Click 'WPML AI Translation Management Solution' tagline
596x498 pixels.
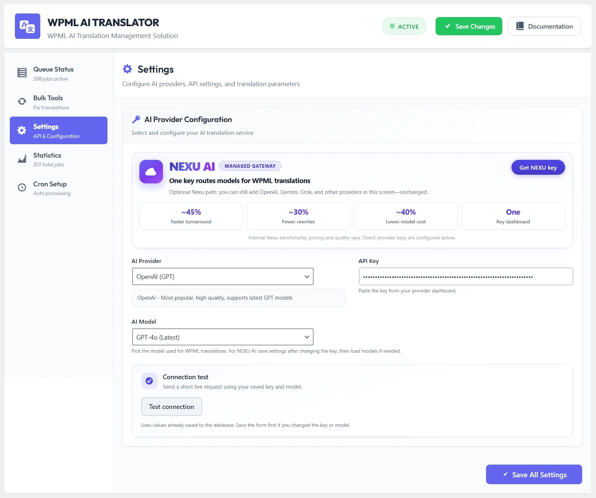click(113, 36)
